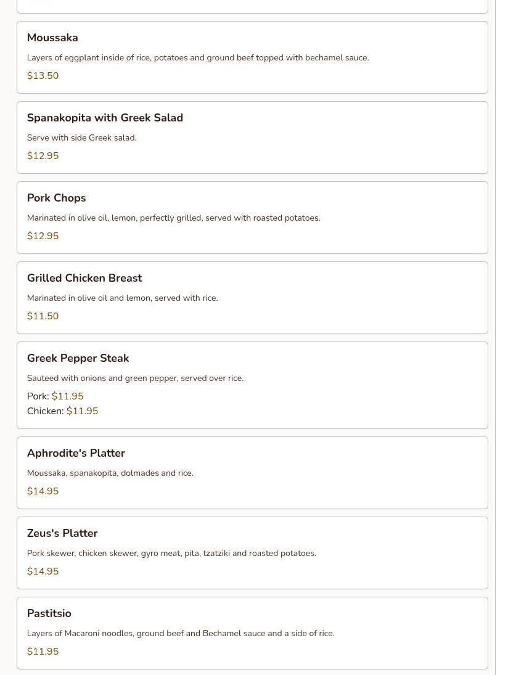Click the $13.50 price under Moussaka
This screenshot has width=508, height=675.
[x=43, y=76]
